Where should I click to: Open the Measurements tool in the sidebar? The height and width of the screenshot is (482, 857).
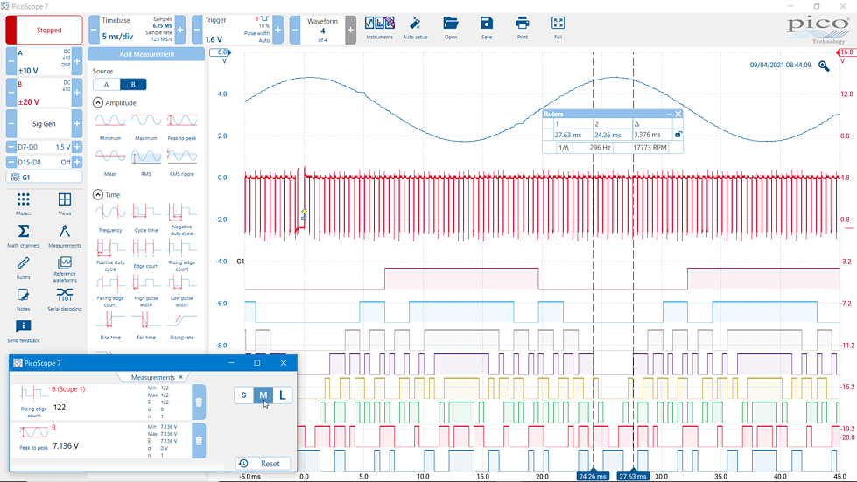(65, 236)
